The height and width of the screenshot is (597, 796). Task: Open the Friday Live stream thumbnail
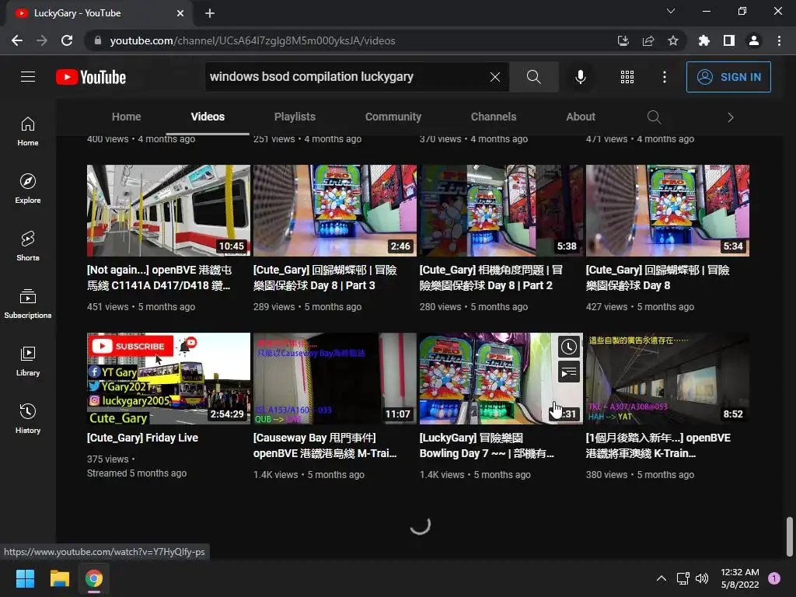pos(169,379)
